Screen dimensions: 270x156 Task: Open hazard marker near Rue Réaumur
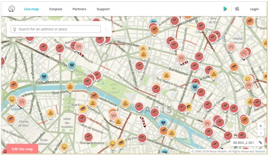click(x=167, y=75)
